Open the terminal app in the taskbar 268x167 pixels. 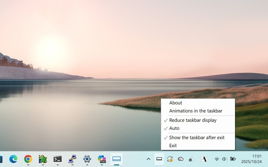[x=58, y=159]
